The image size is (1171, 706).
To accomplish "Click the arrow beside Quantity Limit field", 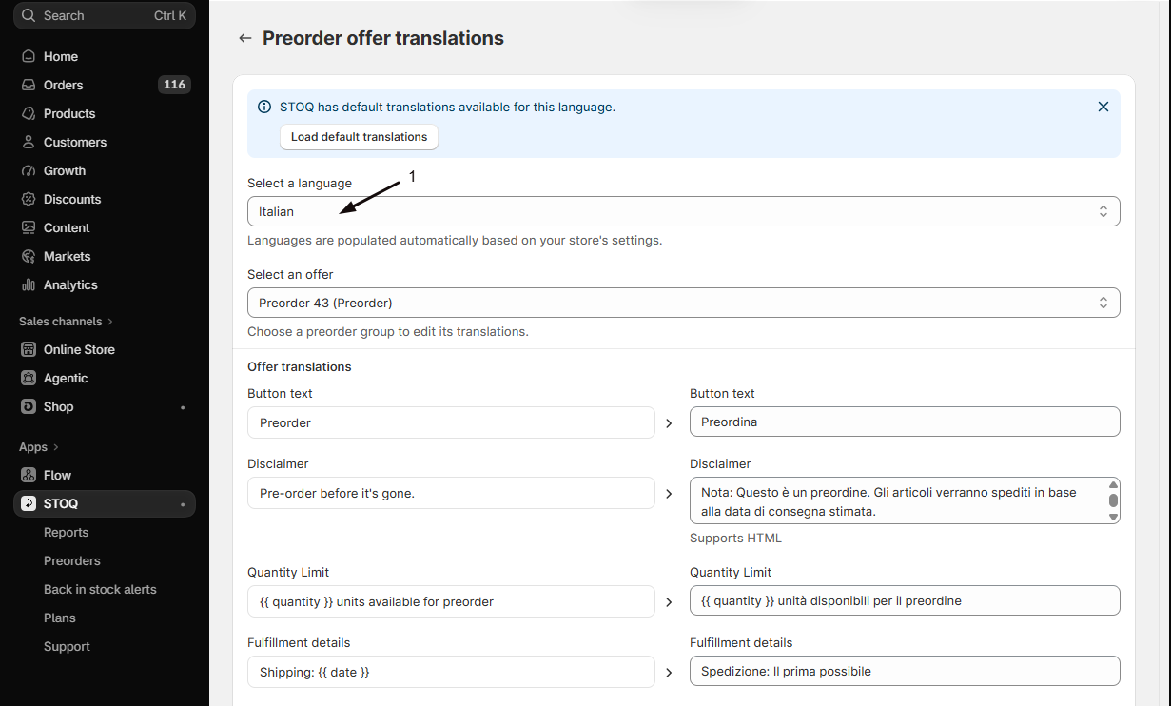I will click(669, 601).
